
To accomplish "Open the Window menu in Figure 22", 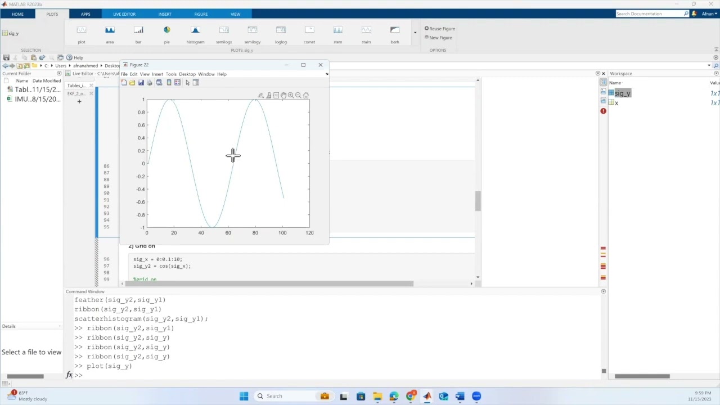I will [206, 74].
